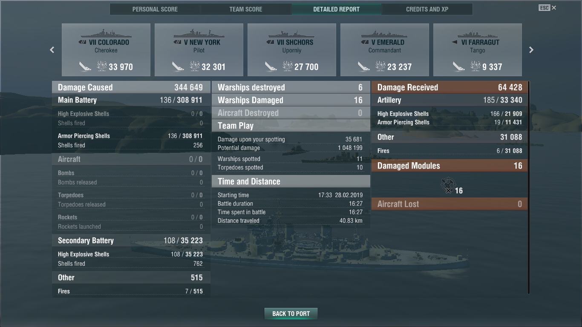The image size is (582, 327).
Task: Select the VII Shchors ship card
Action: [292, 50]
